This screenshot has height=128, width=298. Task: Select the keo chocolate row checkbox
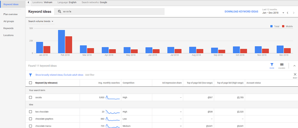click(x=30, y=112)
